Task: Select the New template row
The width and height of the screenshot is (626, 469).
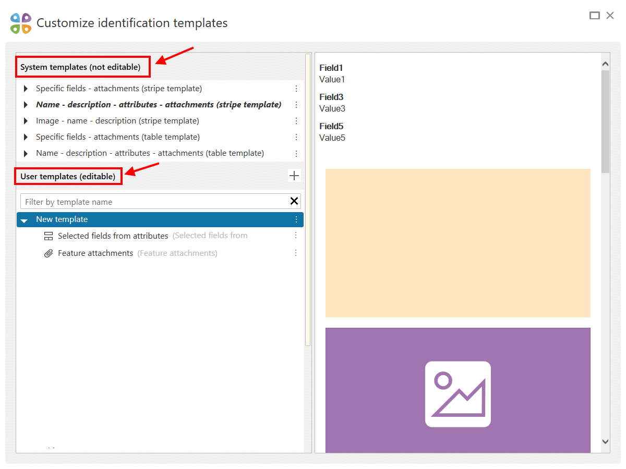Action: [160, 219]
